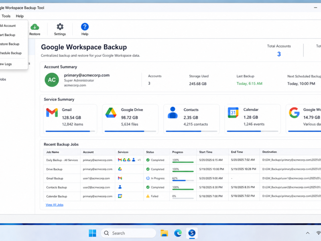Click 'Contacts Backup' job name cell
The height and width of the screenshot is (241, 321).
point(57,187)
